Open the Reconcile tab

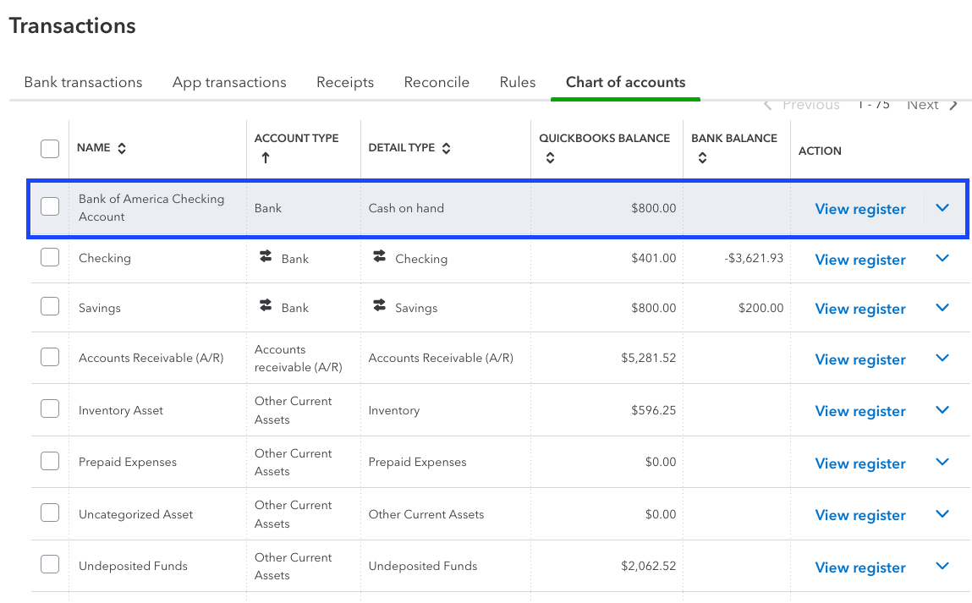click(437, 82)
